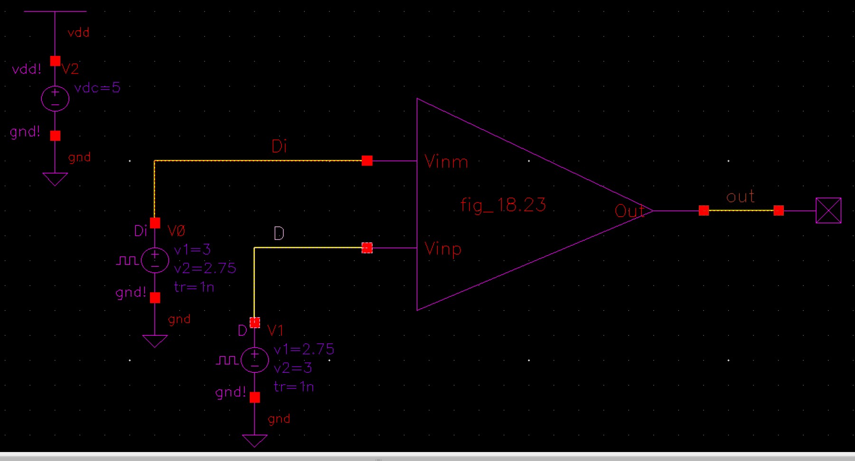855x461 pixels.
Task: Select the ground symbol below V0
Action: coord(154,339)
